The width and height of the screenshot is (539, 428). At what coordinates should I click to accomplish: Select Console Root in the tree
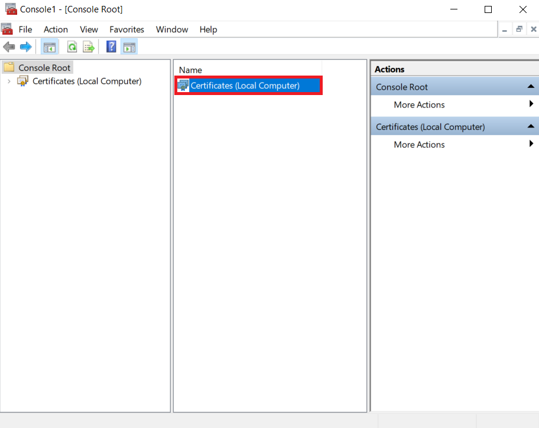(x=44, y=68)
